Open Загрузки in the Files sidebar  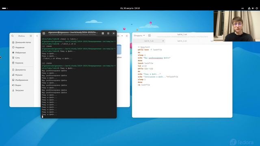pos(22,90)
